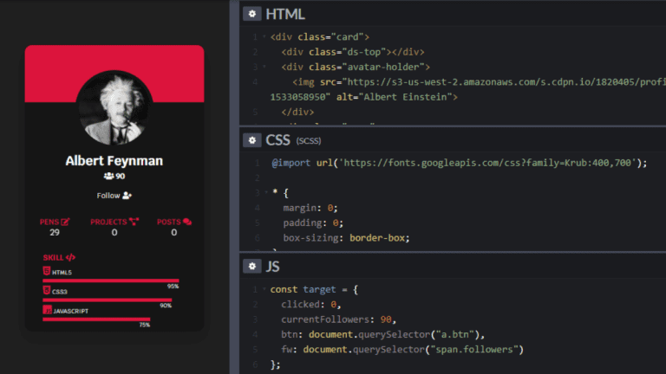The image size is (666, 374).
Task: Click the JavaScript 75% skill bar
Action: pyautogui.click(x=96, y=319)
